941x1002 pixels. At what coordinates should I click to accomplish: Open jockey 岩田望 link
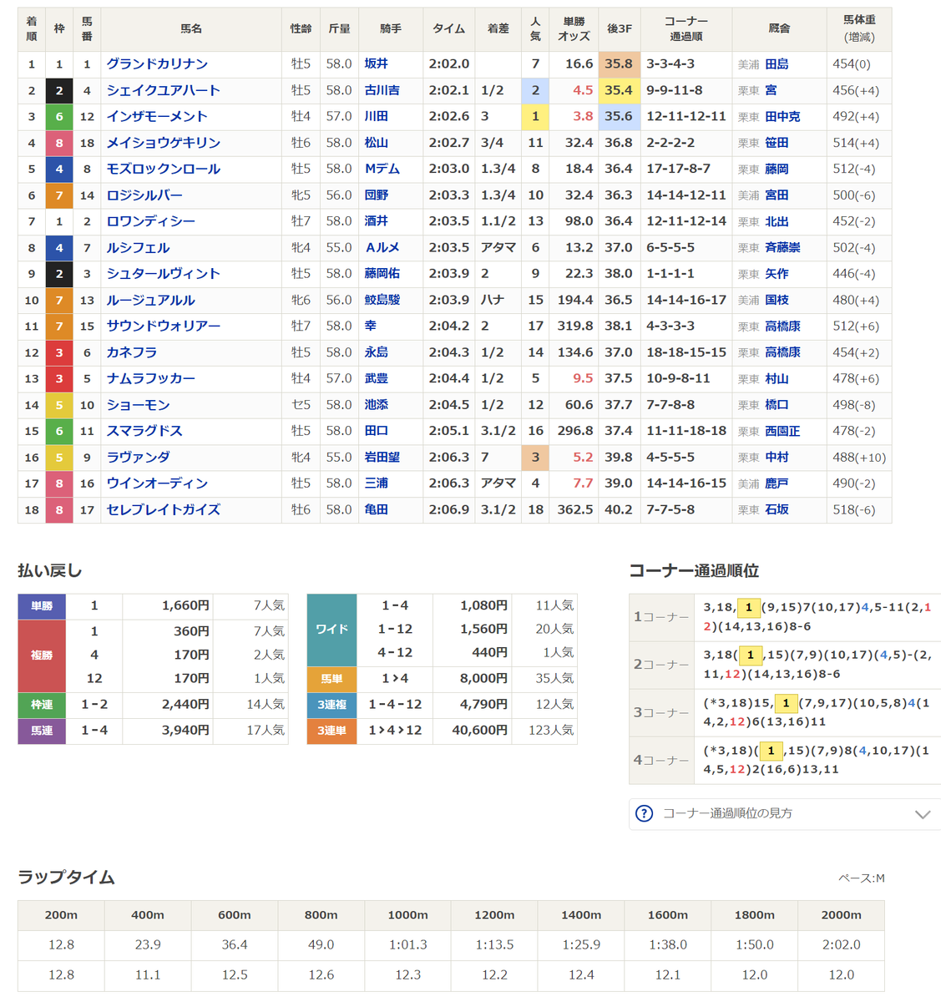click(382, 458)
